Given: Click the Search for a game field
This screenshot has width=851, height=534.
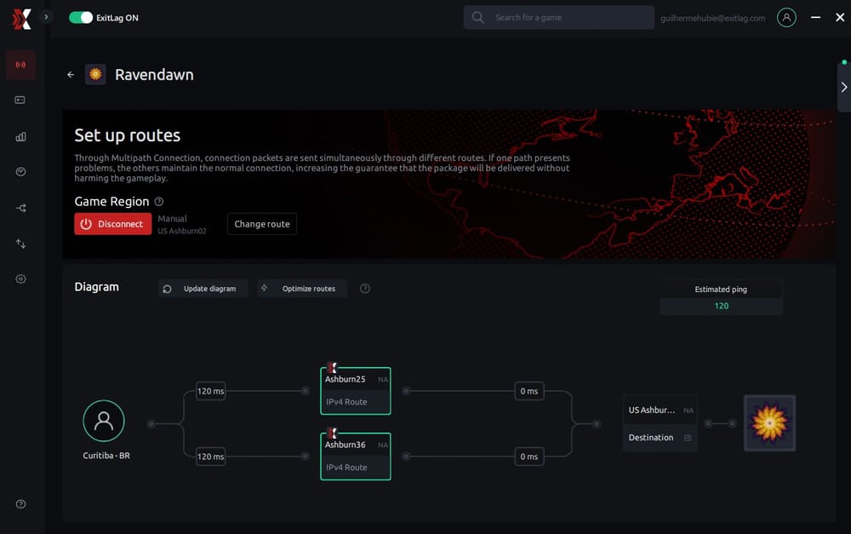Looking at the screenshot, I should point(558,17).
